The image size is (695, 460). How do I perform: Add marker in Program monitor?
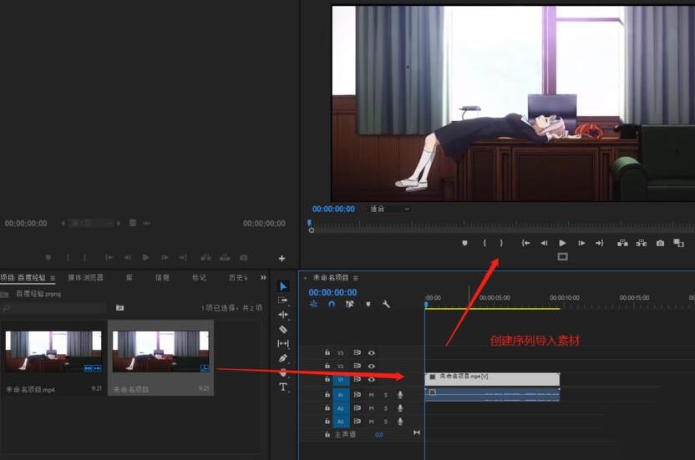[x=464, y=243]
